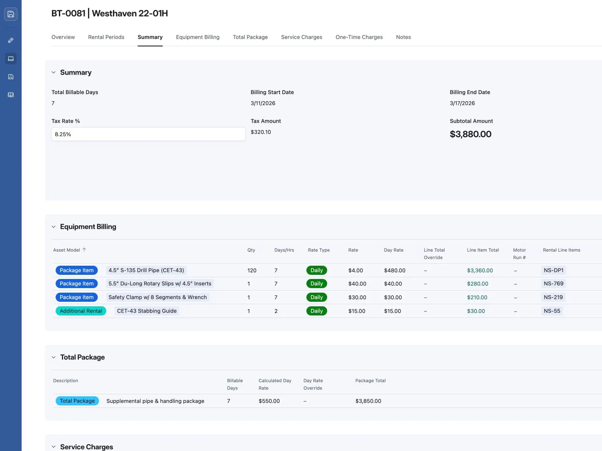Open the One-Time Charges tab
This screenshot has height=451, width=602.
tap(359, 37)
